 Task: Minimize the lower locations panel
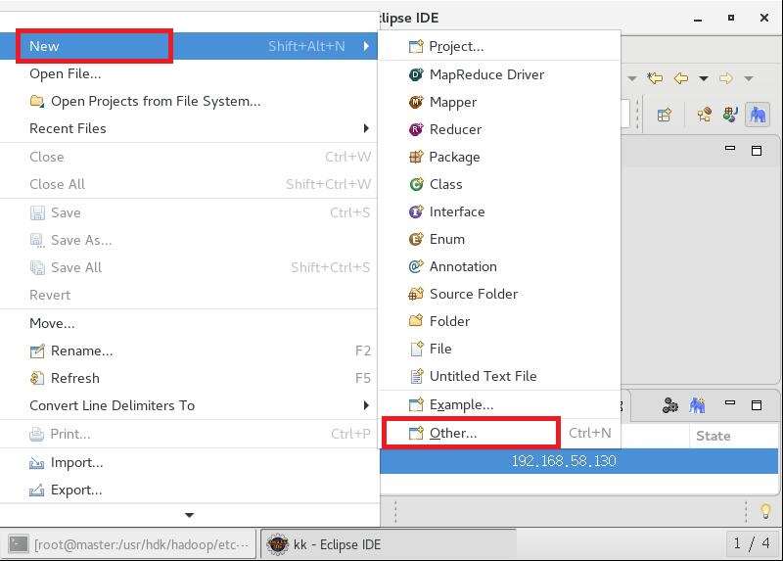(x=730, y=402)
